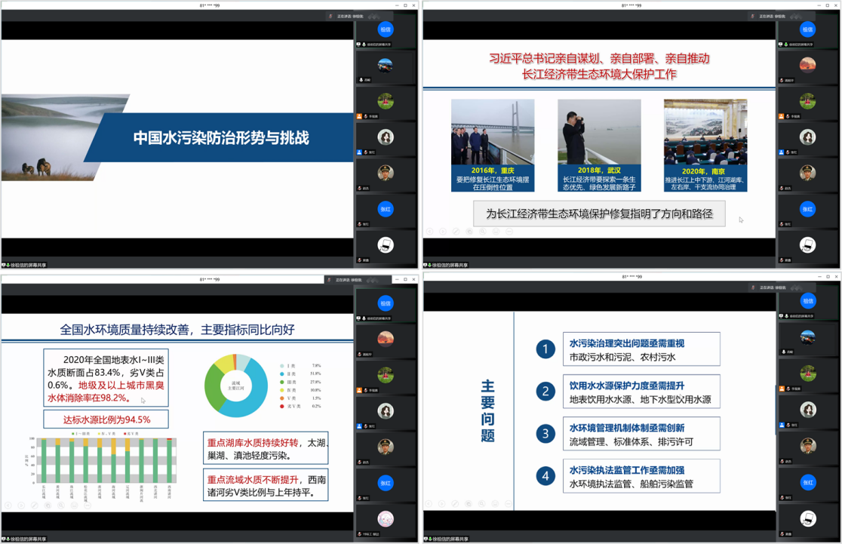Image resolution: width=842 pixels, height=544 pixels.
Task: Click the military uniform avatar in top-right window
Action: (x=807, y=173)
